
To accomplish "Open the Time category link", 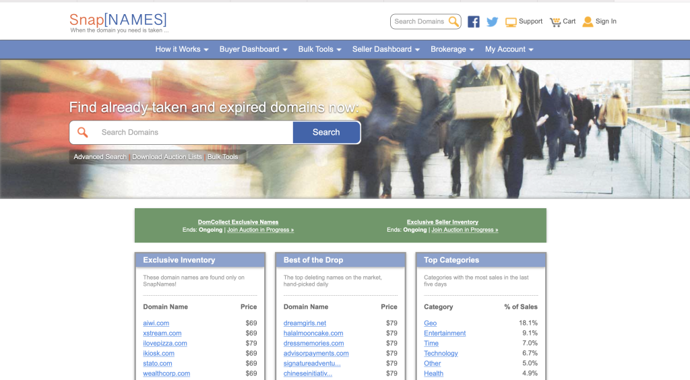I will pyautogui.click(x=431, y=343).
